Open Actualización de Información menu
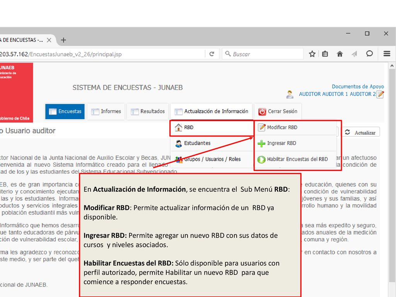The image size is (396, 297). (x=212, y=111)
